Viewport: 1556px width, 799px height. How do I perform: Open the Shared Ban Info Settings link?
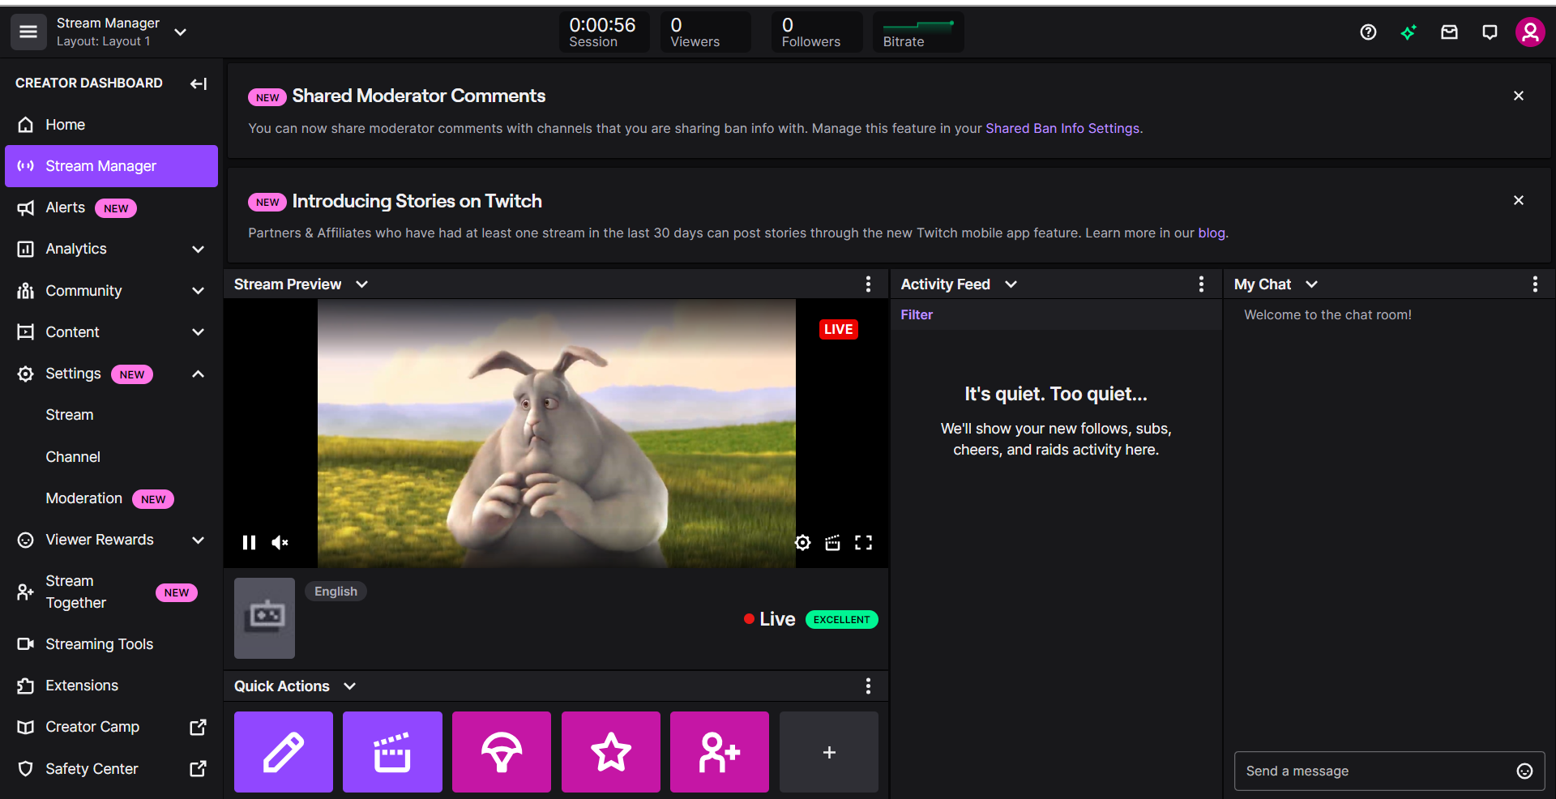tap(1062, 128)
